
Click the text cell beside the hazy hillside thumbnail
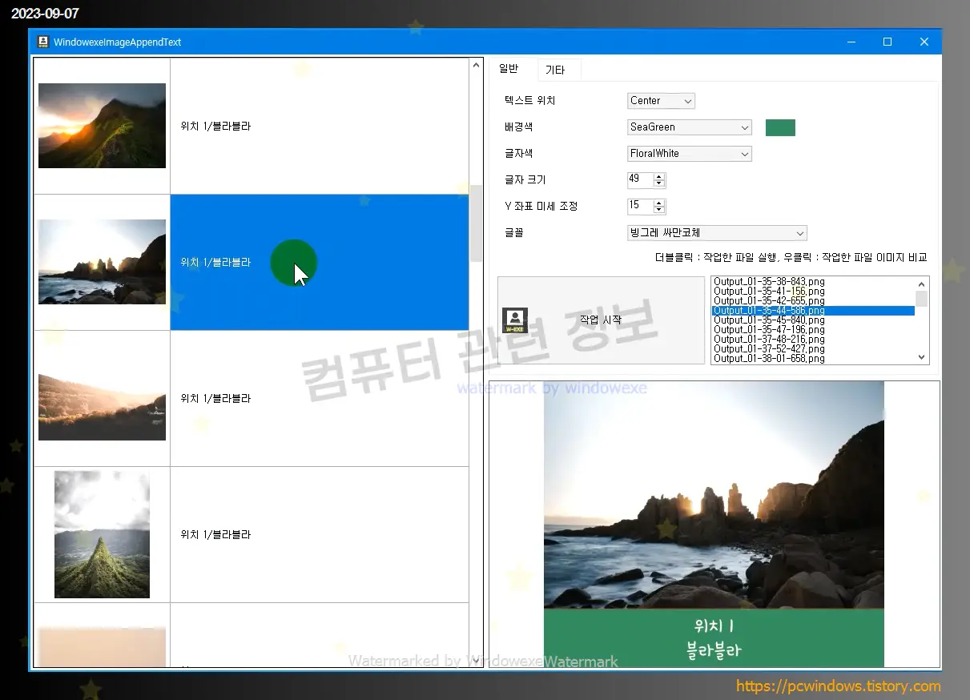(320, 398)
